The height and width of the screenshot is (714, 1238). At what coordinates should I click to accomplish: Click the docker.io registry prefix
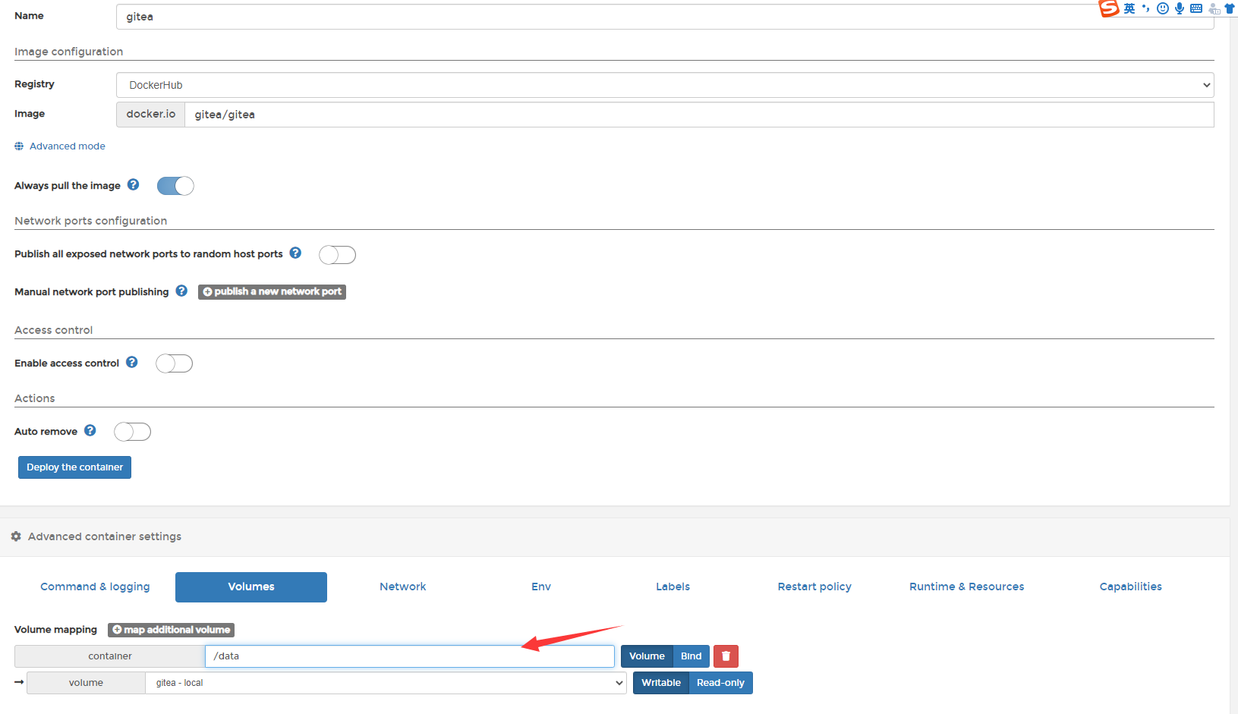point(150,115)
